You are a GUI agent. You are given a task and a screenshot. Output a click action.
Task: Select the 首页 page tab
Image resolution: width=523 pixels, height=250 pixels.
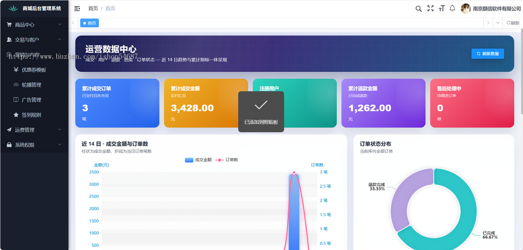(x=89, y=23)
